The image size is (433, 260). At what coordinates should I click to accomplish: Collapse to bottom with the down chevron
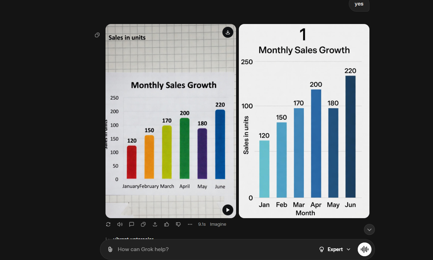tap(369, 229)
